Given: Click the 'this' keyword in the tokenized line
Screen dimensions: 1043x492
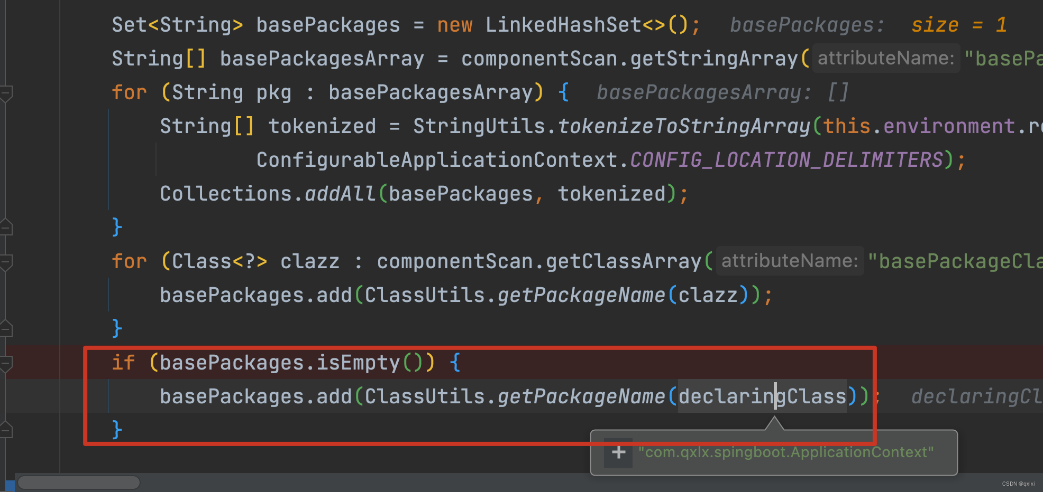Looking at the screenshot, I should tap(847, 126).
